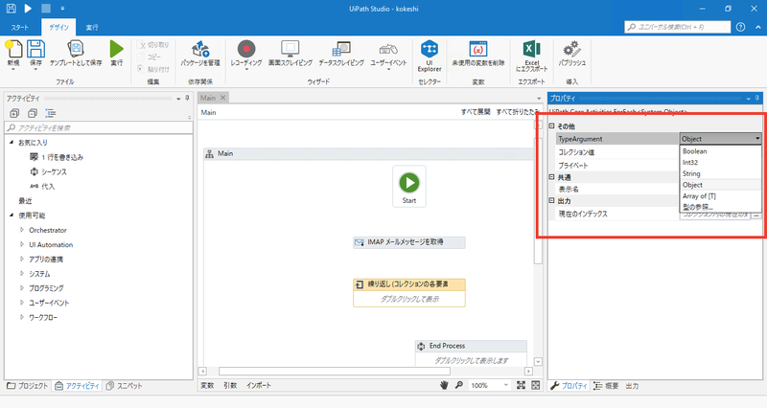Click the Save (保存) ribbon icon
Image resolution: width=767 pixels, height=408 pixels.
35,50
